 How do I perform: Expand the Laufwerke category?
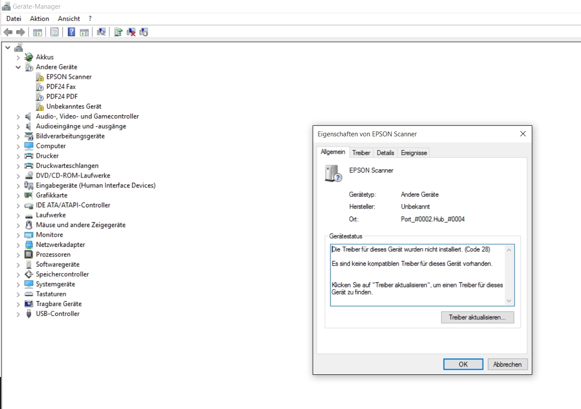(x=18, y=215)
